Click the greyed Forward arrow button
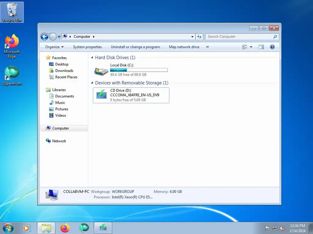 [53, 37]
